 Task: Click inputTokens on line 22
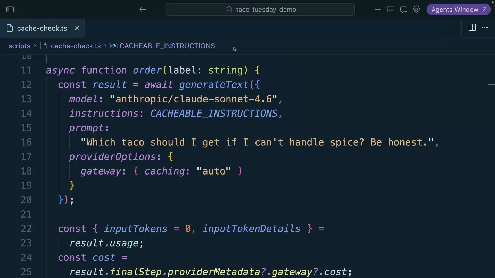click(x=136, y=229)
